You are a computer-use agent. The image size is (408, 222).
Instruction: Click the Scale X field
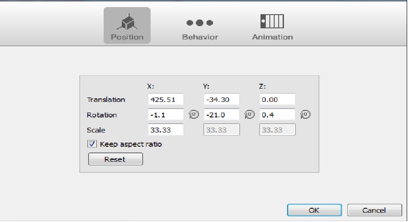coord(166,130)
